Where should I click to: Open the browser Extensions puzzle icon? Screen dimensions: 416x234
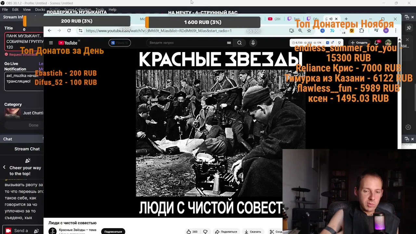tap(362, 31)
